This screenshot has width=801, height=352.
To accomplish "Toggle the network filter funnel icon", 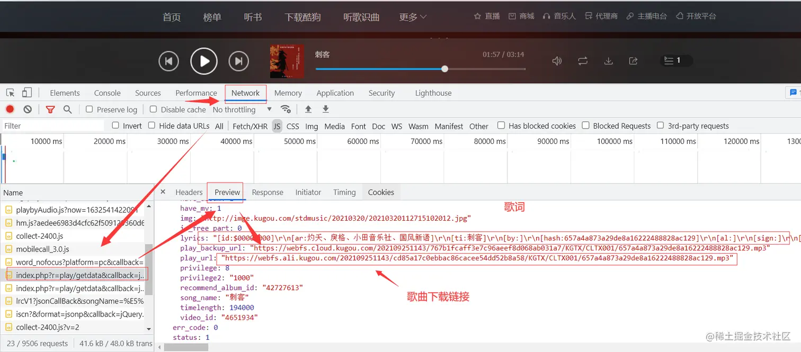I will [x=50, y=110].
